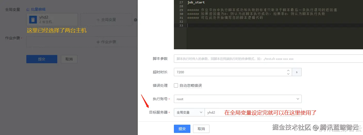Click the batch edit pencil icon
The width and height of the screenshot is (363, 135).
point(28,9)
